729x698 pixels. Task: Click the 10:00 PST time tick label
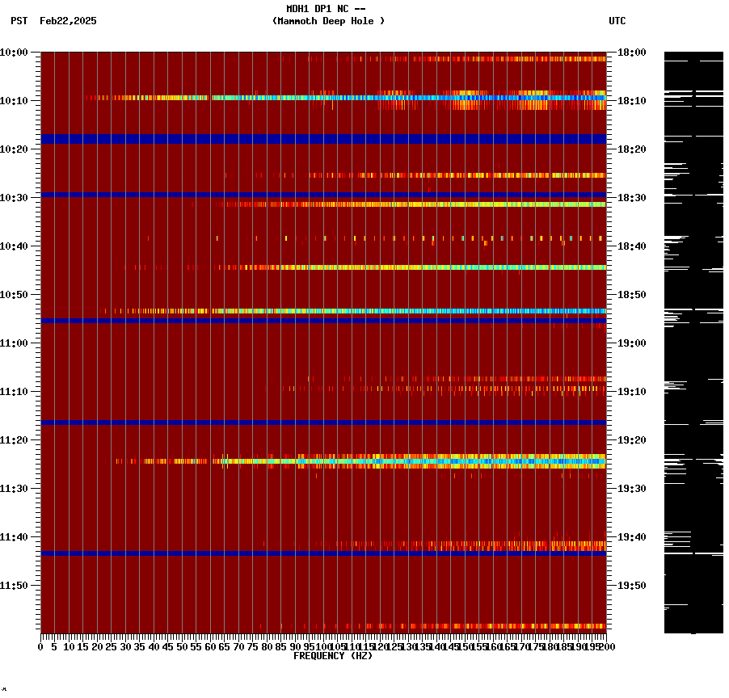(x=16, y=51)
